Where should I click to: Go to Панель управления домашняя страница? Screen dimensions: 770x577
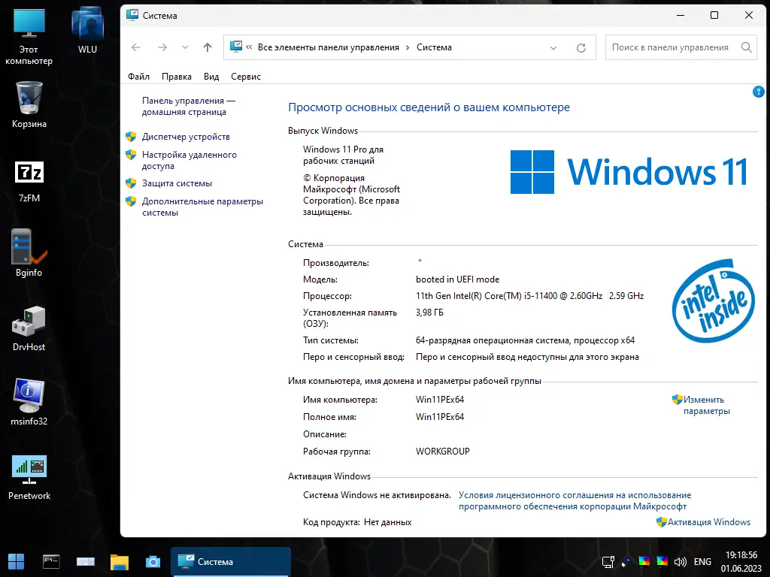(189, 106)
